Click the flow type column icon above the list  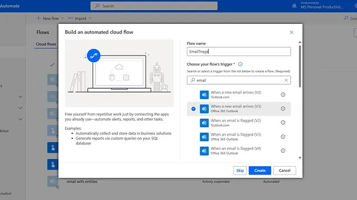(x=52, y=65)
